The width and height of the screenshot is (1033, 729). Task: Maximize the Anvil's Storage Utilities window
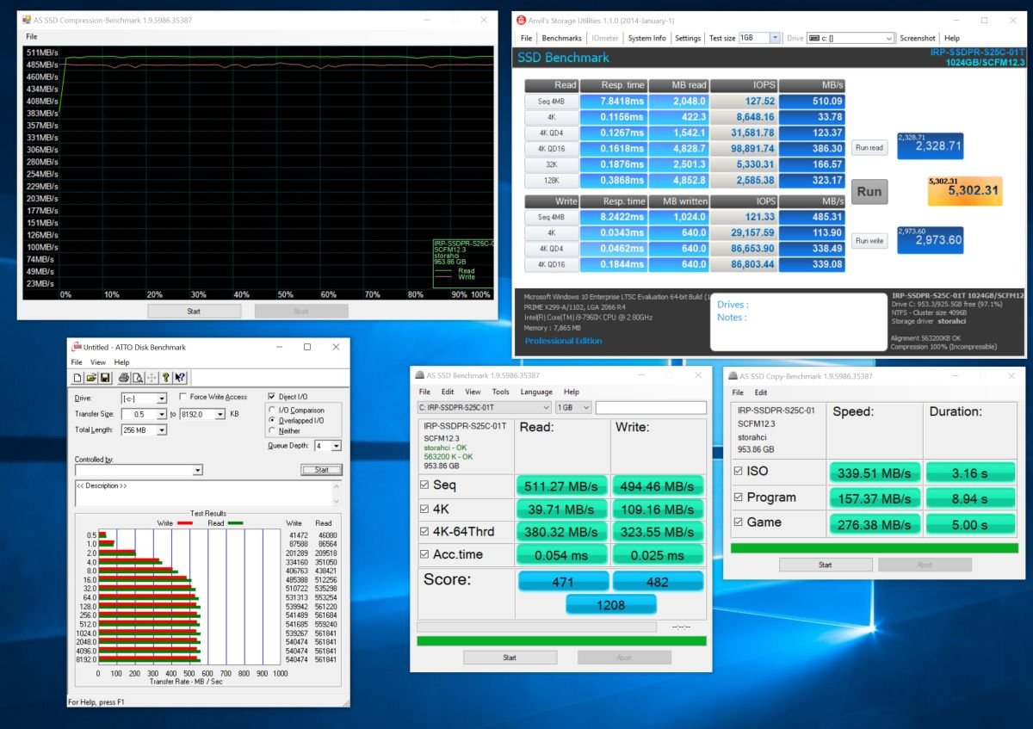click(x=984, y=20)
